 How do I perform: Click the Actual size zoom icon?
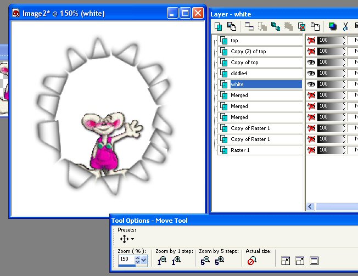(x=252, y=261)
